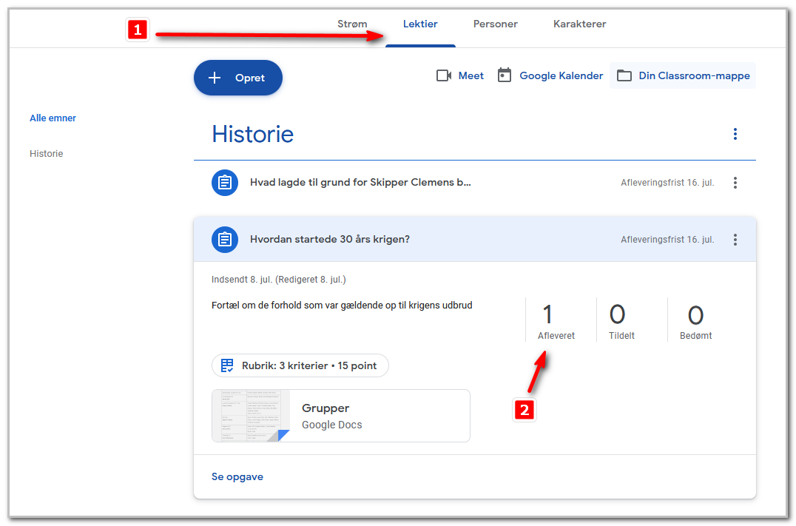Viewport: 796px width, 526px height.
Task: Open Google Kalender calendar icon
Action: coord(504,75)
